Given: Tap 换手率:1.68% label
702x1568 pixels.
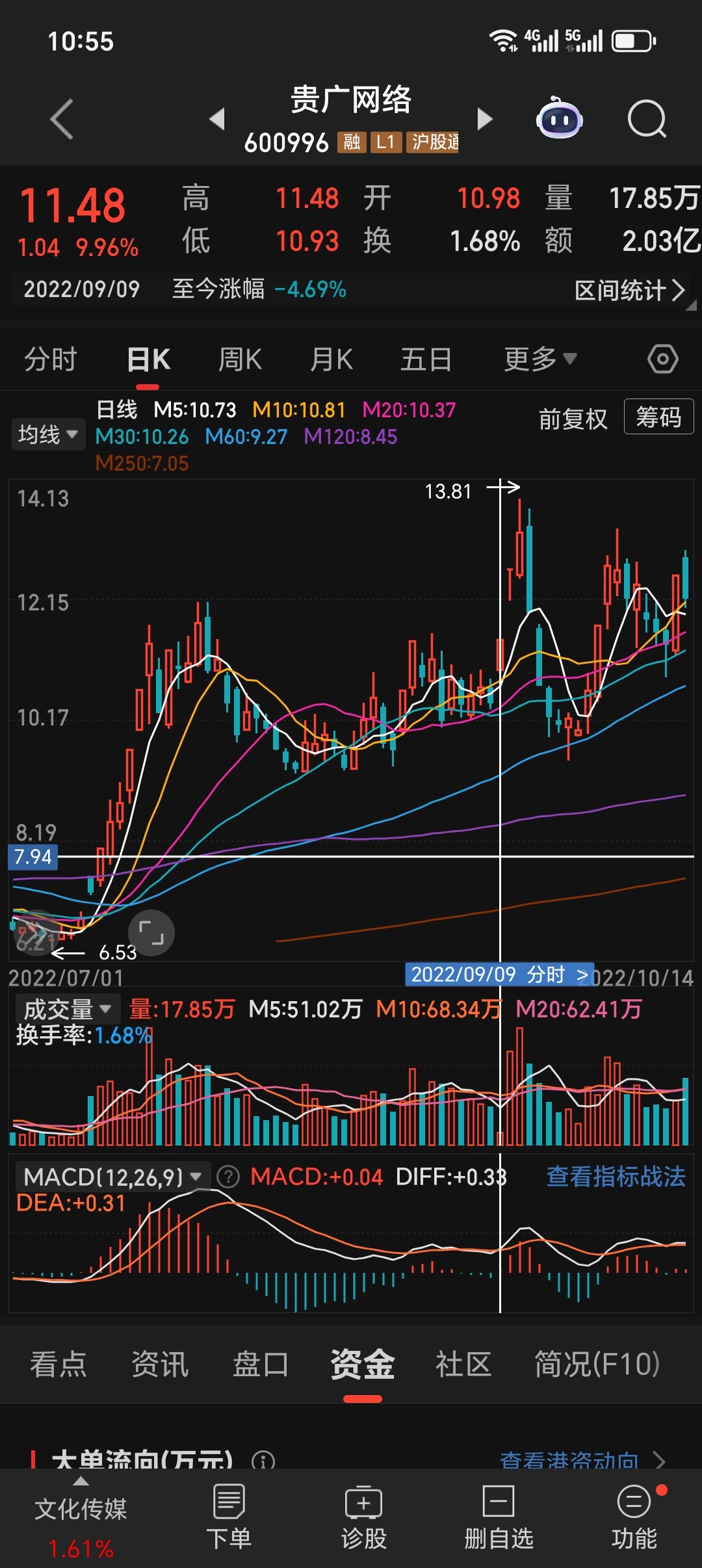Looking at the screenshot, I should click(x=84, y=1036).
